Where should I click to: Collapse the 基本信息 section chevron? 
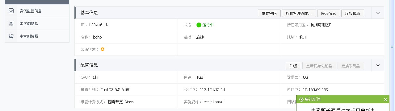(378, 13)
